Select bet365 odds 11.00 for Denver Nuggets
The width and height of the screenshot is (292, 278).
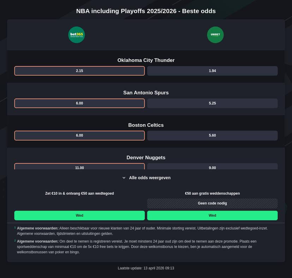79,167
